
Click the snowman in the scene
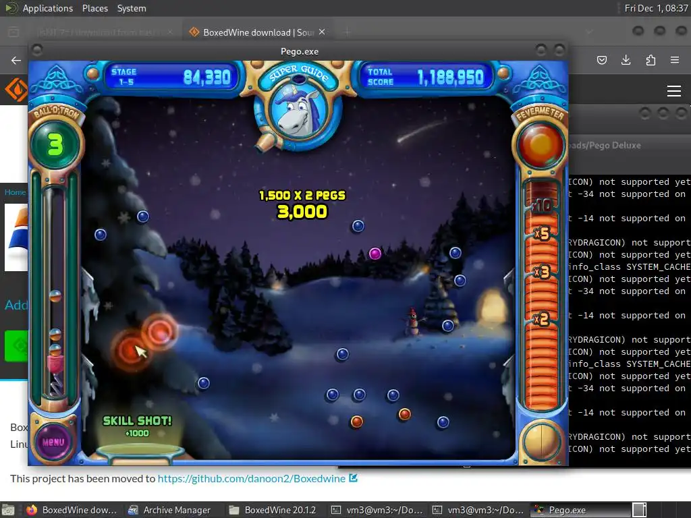[413, 322]
